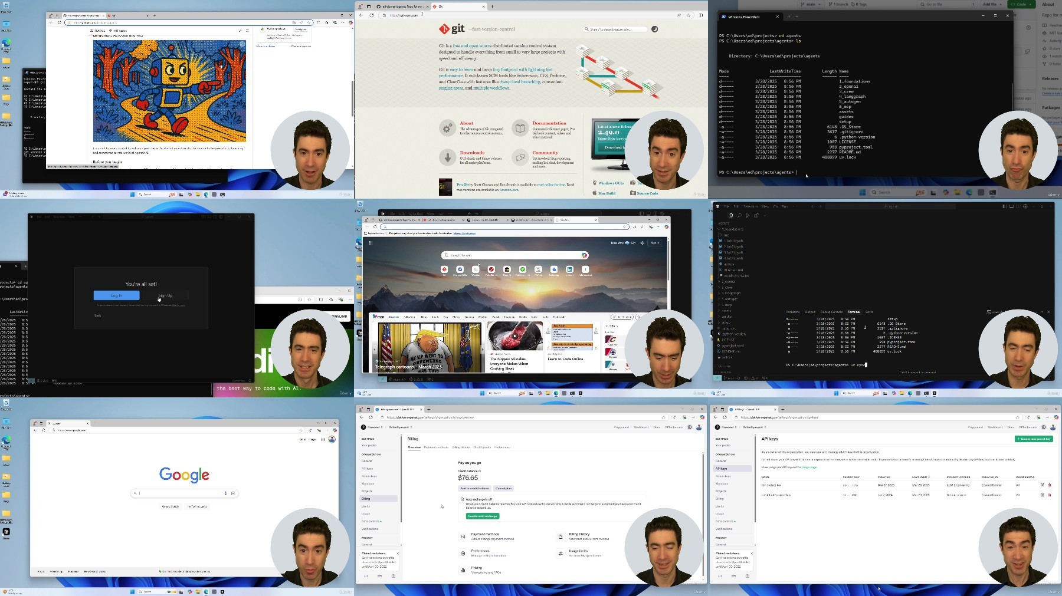This screenshot has width=1062, height=596.
Task: Expand the Default project selector in Billing window
Action: tap(401, 427)
